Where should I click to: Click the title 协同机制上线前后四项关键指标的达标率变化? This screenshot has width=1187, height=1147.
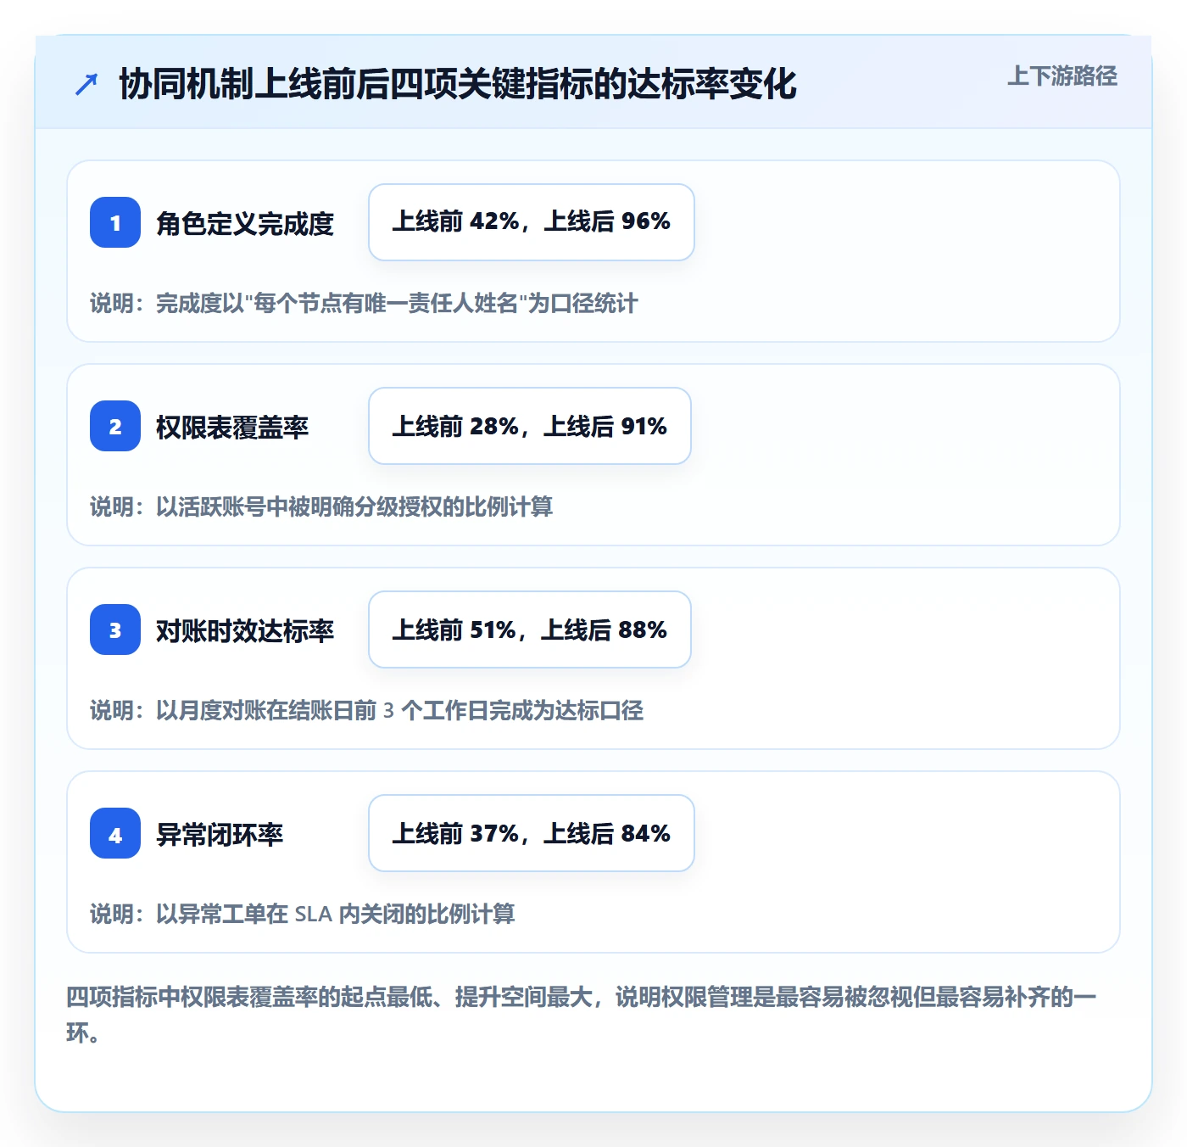(458, 84)
